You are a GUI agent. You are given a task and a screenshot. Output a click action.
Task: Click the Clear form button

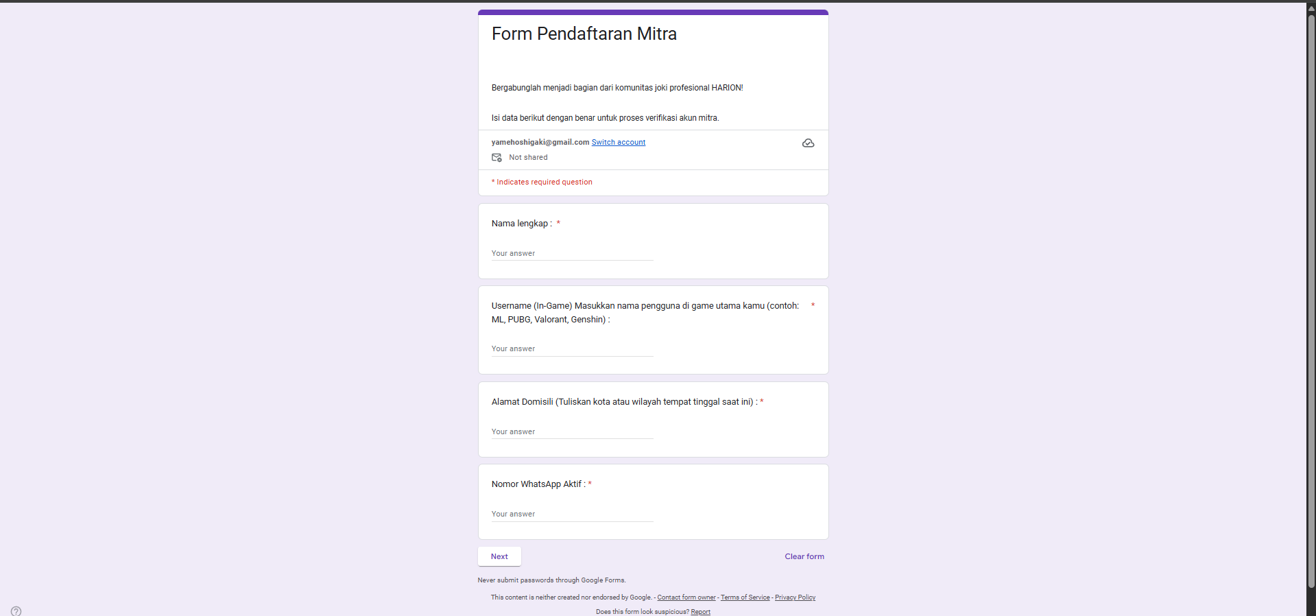tap(804, 556)
